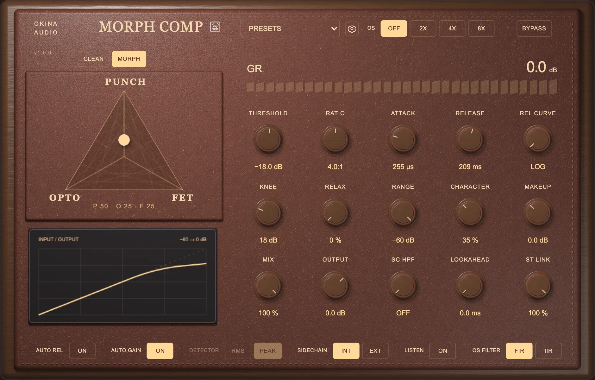Viewport: 595px width, 380px height.
Task: Click the Punch corner label
Action: (125, 82)
